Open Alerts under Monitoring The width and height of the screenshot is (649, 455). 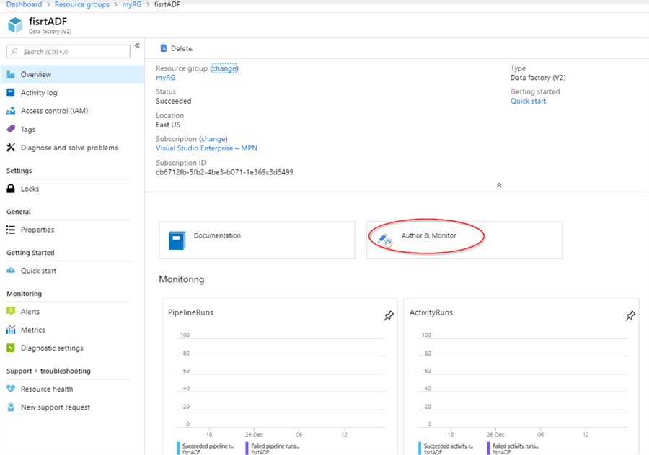click(x=72, y=311)
